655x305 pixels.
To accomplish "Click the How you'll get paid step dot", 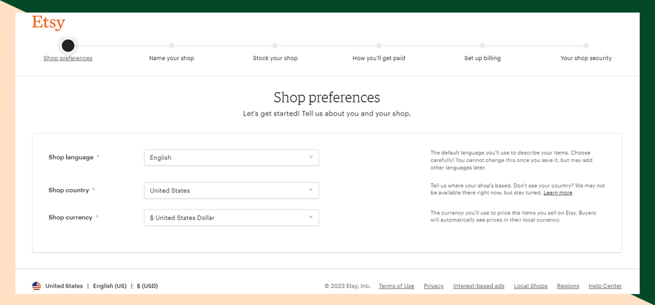I will click(x=379, y=46).
